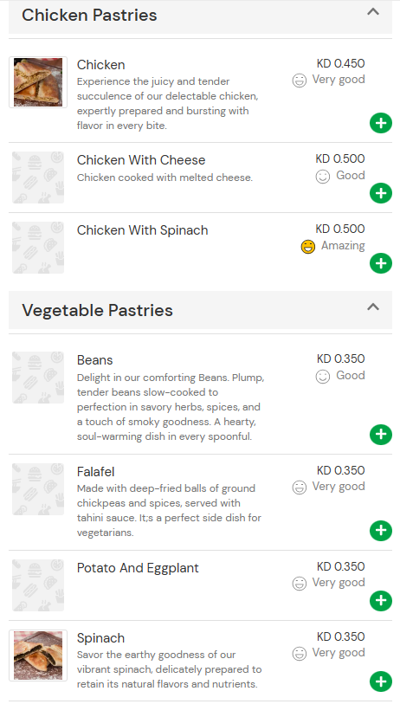Open the Chicken pastry photo thumbnail
The height and width of the screenshot is (704, 400).
tap(38, 82)
